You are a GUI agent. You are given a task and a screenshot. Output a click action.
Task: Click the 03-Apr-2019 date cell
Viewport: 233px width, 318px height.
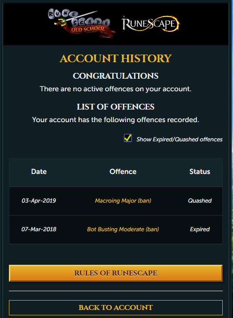[39, 200]
